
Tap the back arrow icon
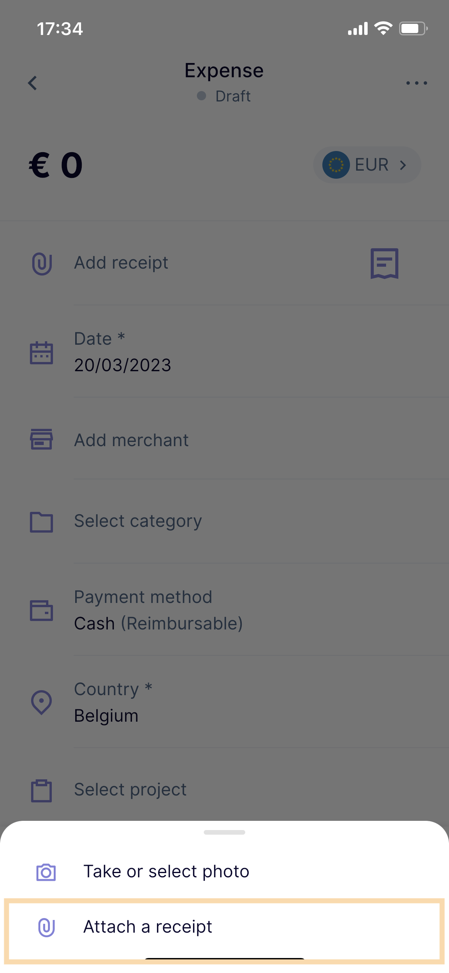(x=33, y=83)
